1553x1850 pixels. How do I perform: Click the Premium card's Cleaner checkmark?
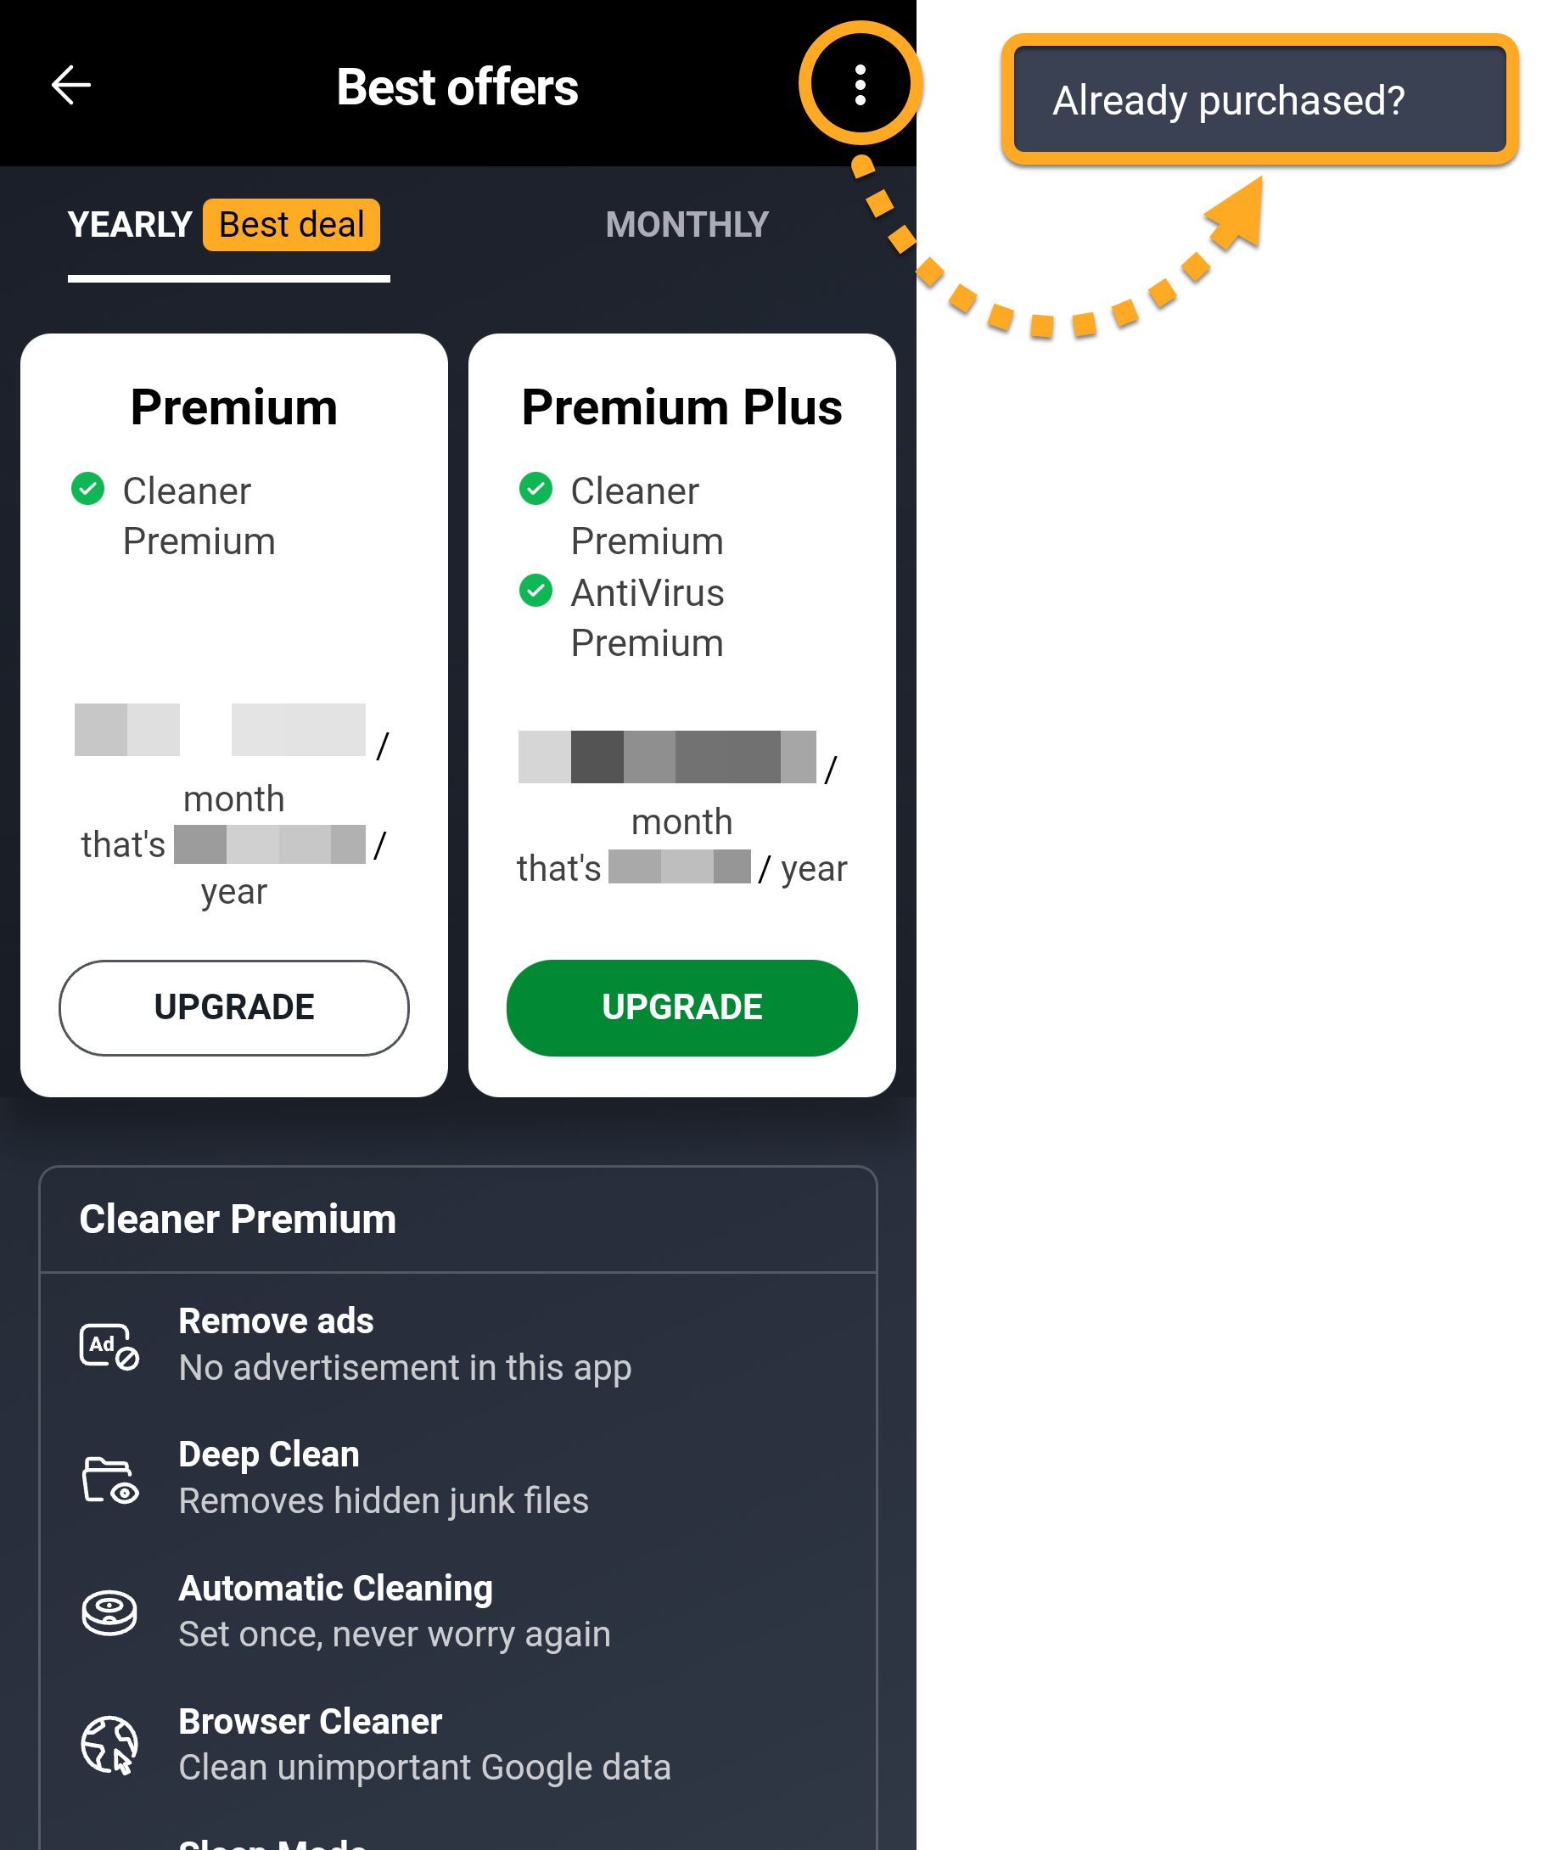point(88,489)
